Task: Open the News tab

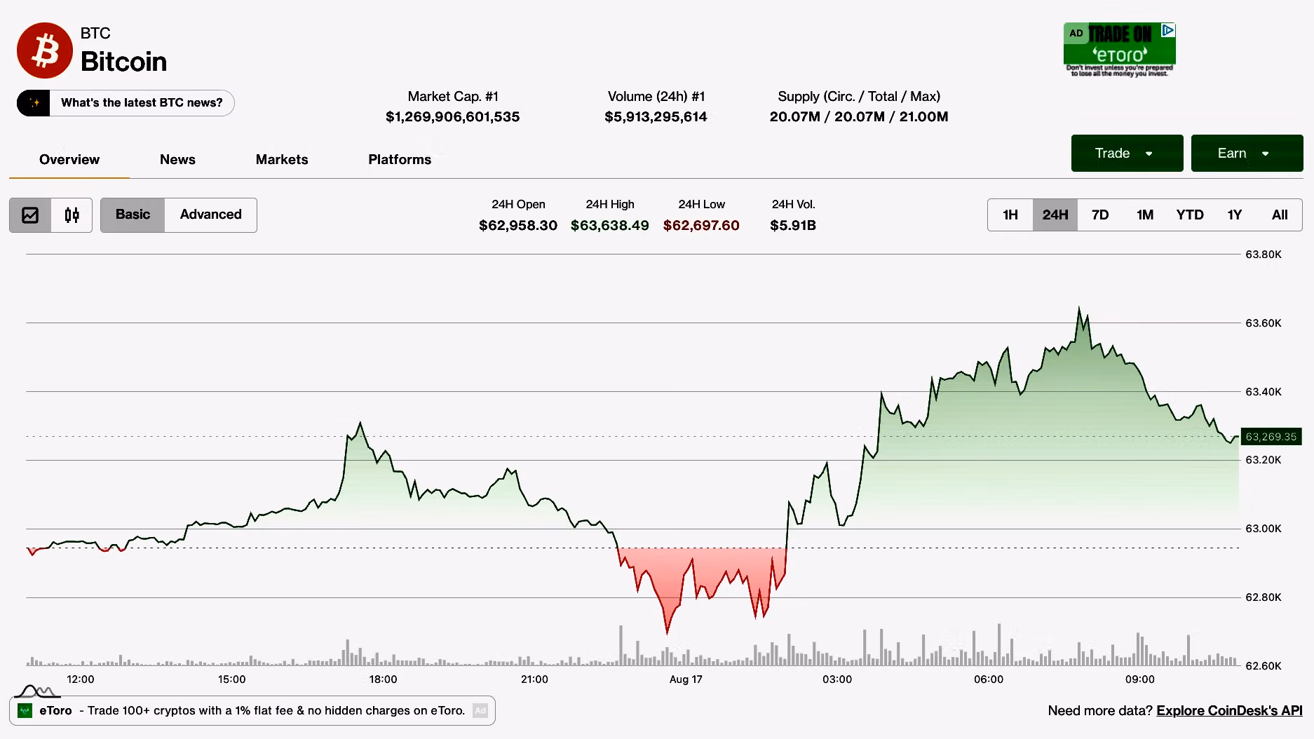Action: click(177, 160)
